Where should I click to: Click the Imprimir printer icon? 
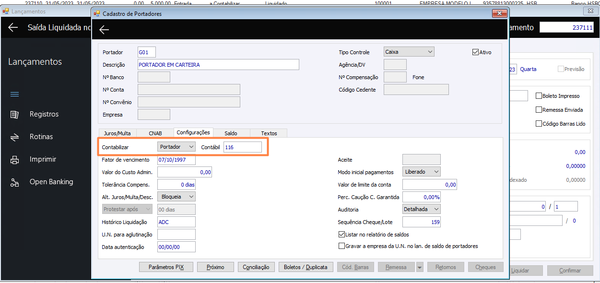14,160
